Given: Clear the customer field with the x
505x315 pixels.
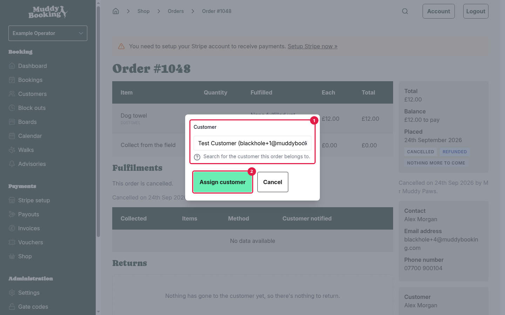Looking at the screenshot, I should click(305, 143).
